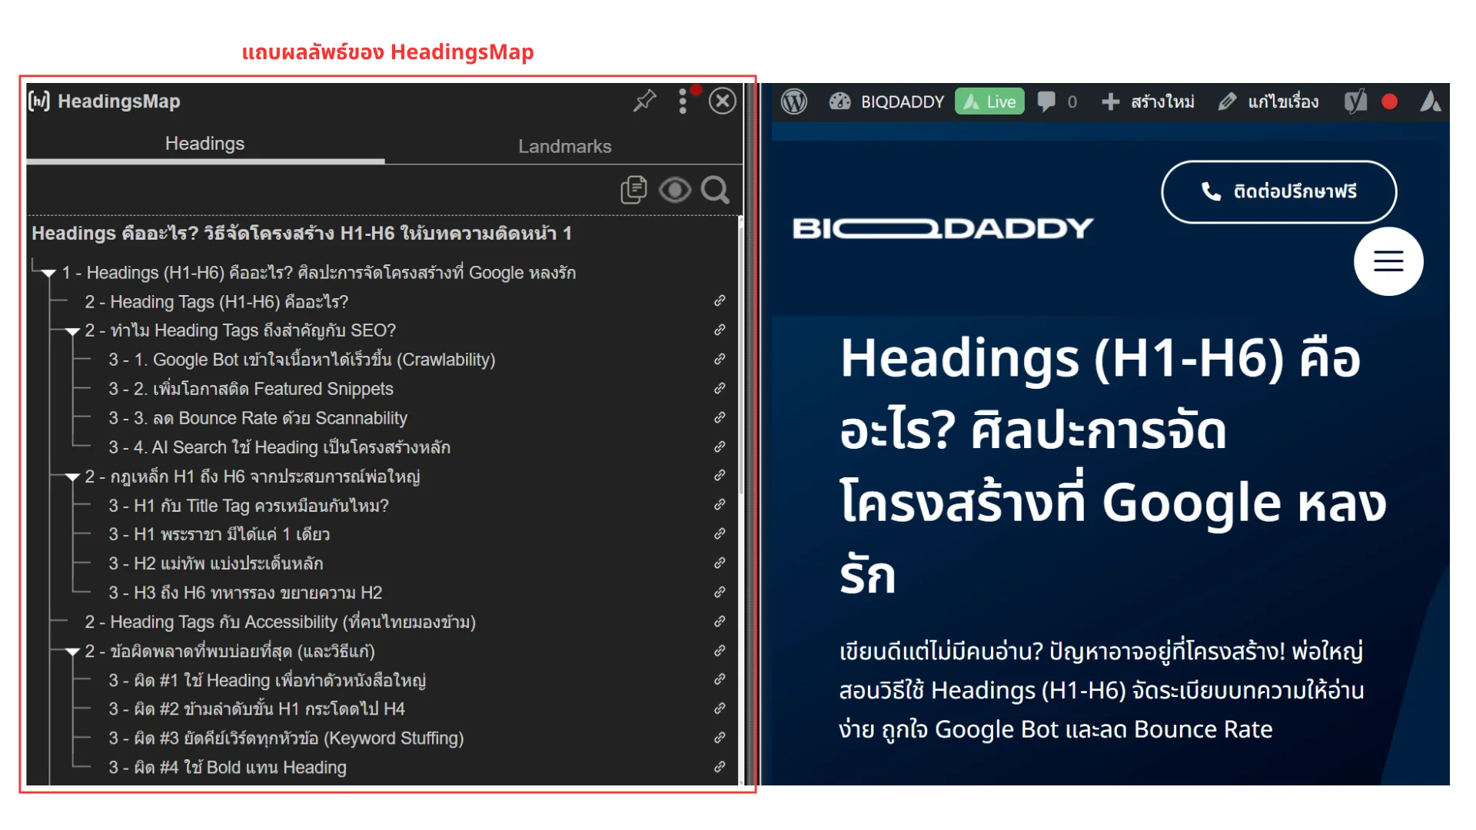Open HeadingsMap three-dot options menu

click(683, 101)
